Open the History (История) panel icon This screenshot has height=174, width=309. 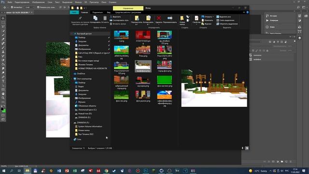(x=267, y=16)
